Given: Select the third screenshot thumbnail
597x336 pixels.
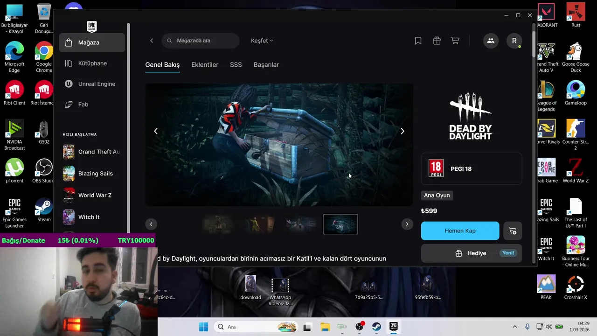Looking at the screenshot, I should 300,224.
